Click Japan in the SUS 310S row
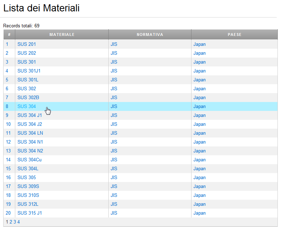The image size is (281, 231). click(x=199, y=195)
